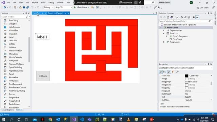Expand the Form1.Designer.cs node
Image resolution: width=217 pixels, height=122 pixels.
(166, 36)
